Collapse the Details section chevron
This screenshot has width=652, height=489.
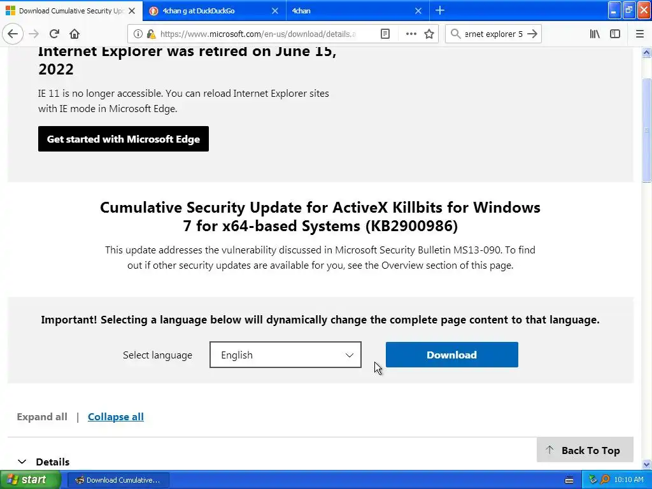[x=22, y=462]
